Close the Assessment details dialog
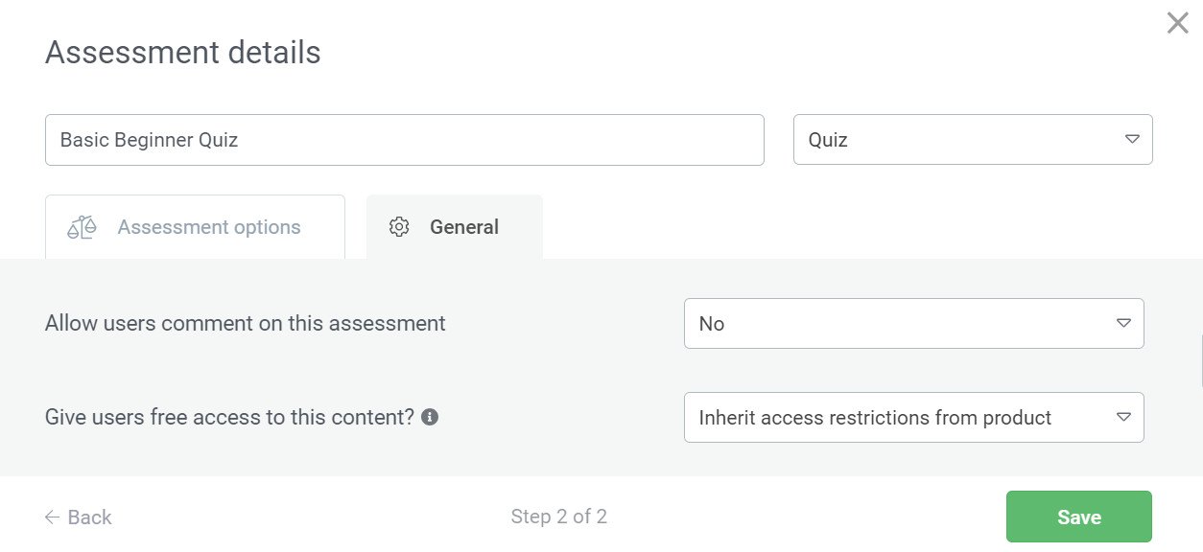Image resolution: width=1203 pixels, height=552 pixels. tap(1177, 23)
